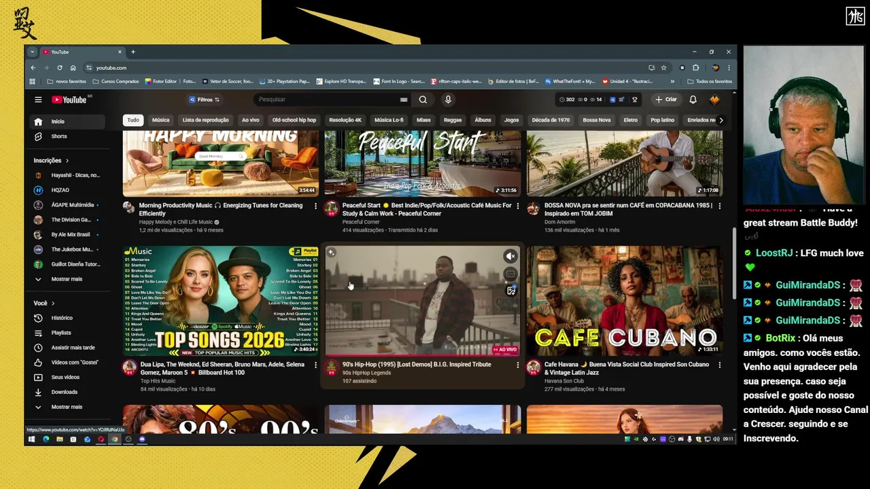Select the Tudo filter chip
This screenshot has height=489, width=870.
pos(133,120)
